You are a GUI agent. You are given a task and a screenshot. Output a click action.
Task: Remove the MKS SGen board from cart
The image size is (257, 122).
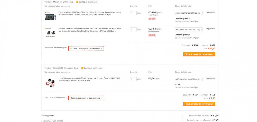coord(210,12)
